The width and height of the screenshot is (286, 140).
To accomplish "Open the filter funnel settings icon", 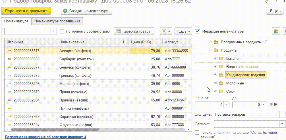I will 166,31.
